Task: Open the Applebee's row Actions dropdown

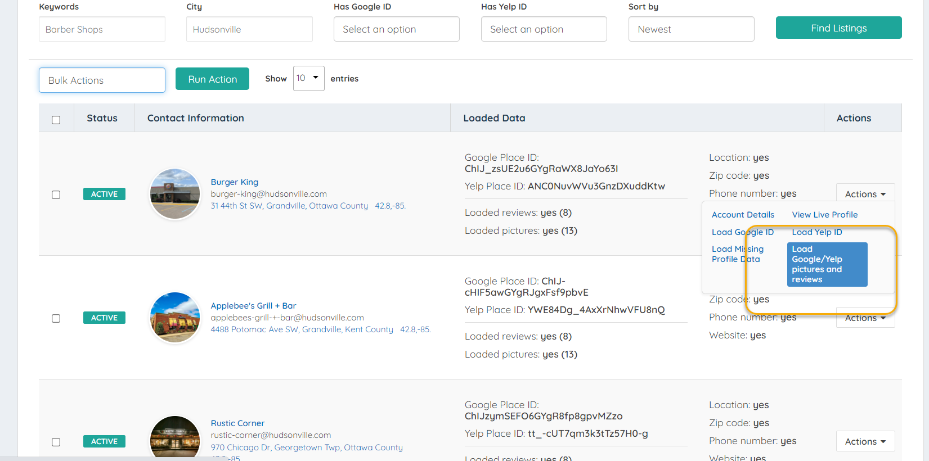Action: tap(865, 318)
